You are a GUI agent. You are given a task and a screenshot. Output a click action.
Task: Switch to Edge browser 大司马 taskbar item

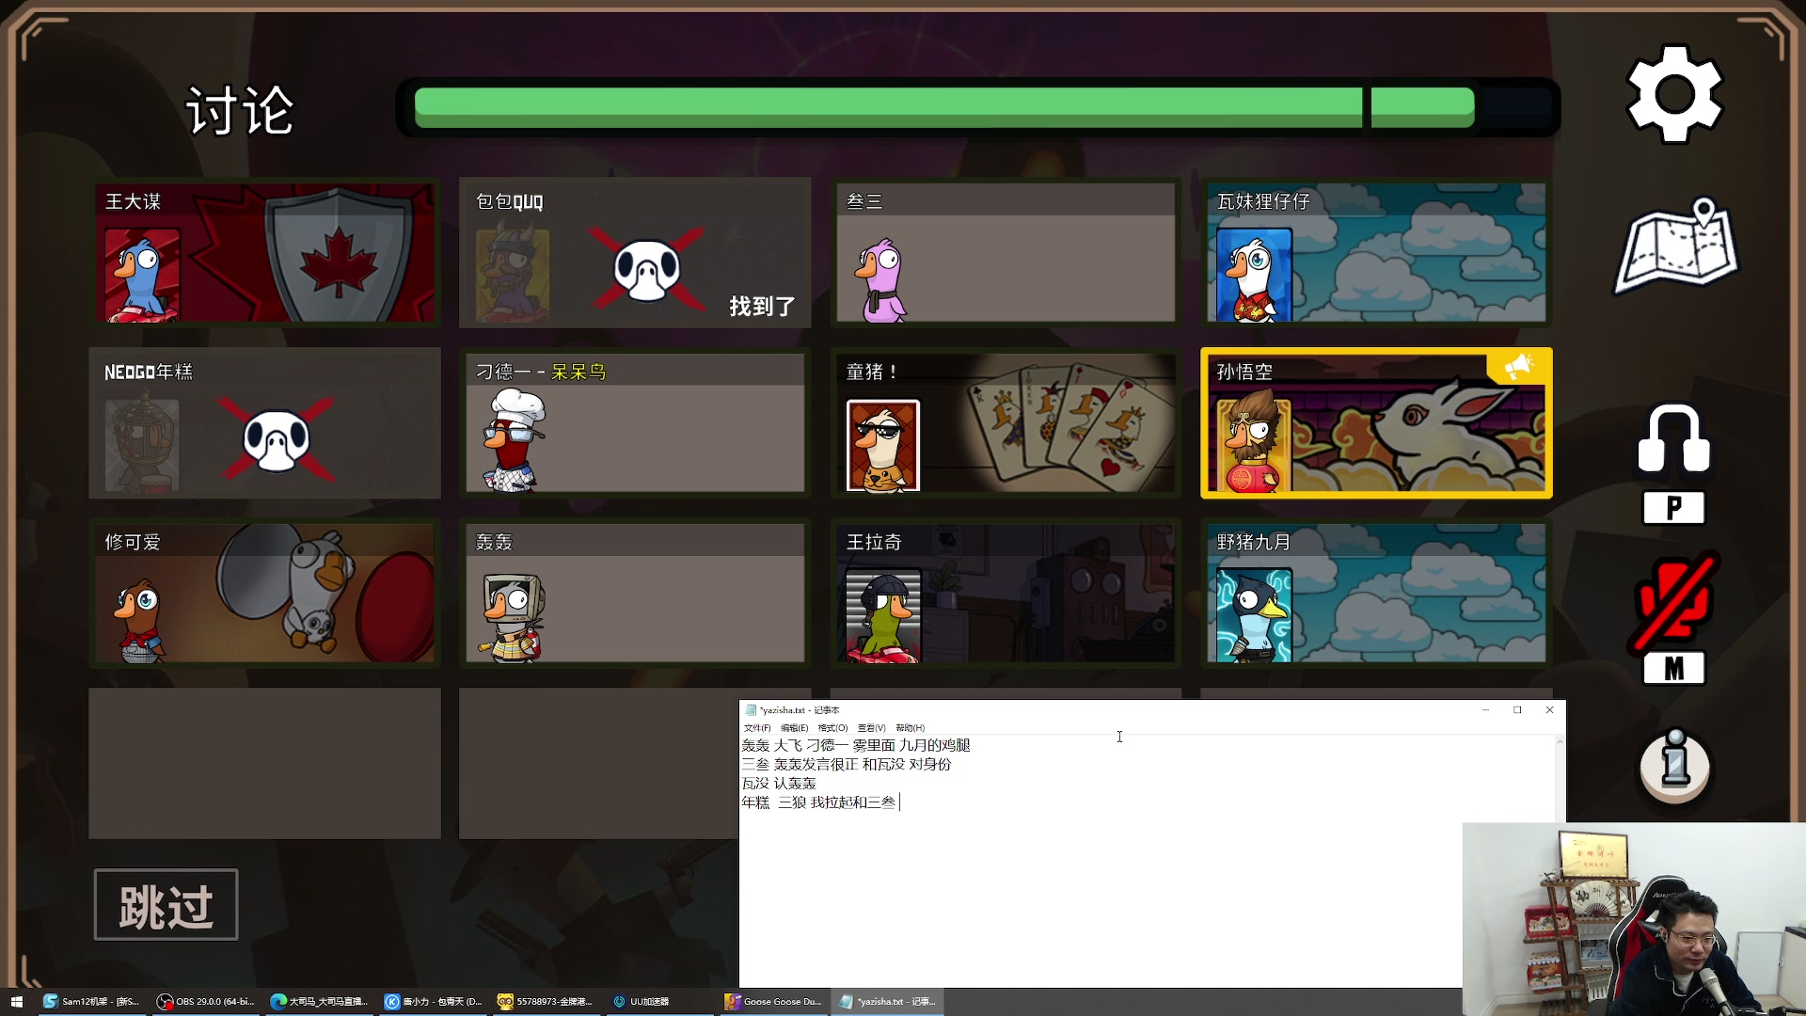319,1001
